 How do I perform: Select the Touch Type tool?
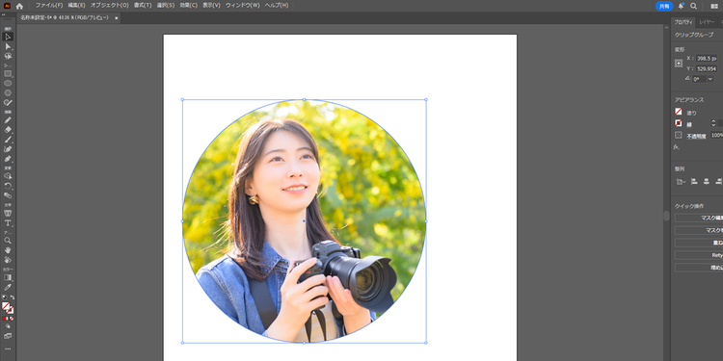point(8,213)
